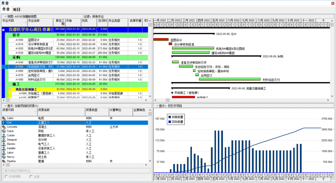Click the Electric resource icon
The image size is (336, 183).
point(4,144)
